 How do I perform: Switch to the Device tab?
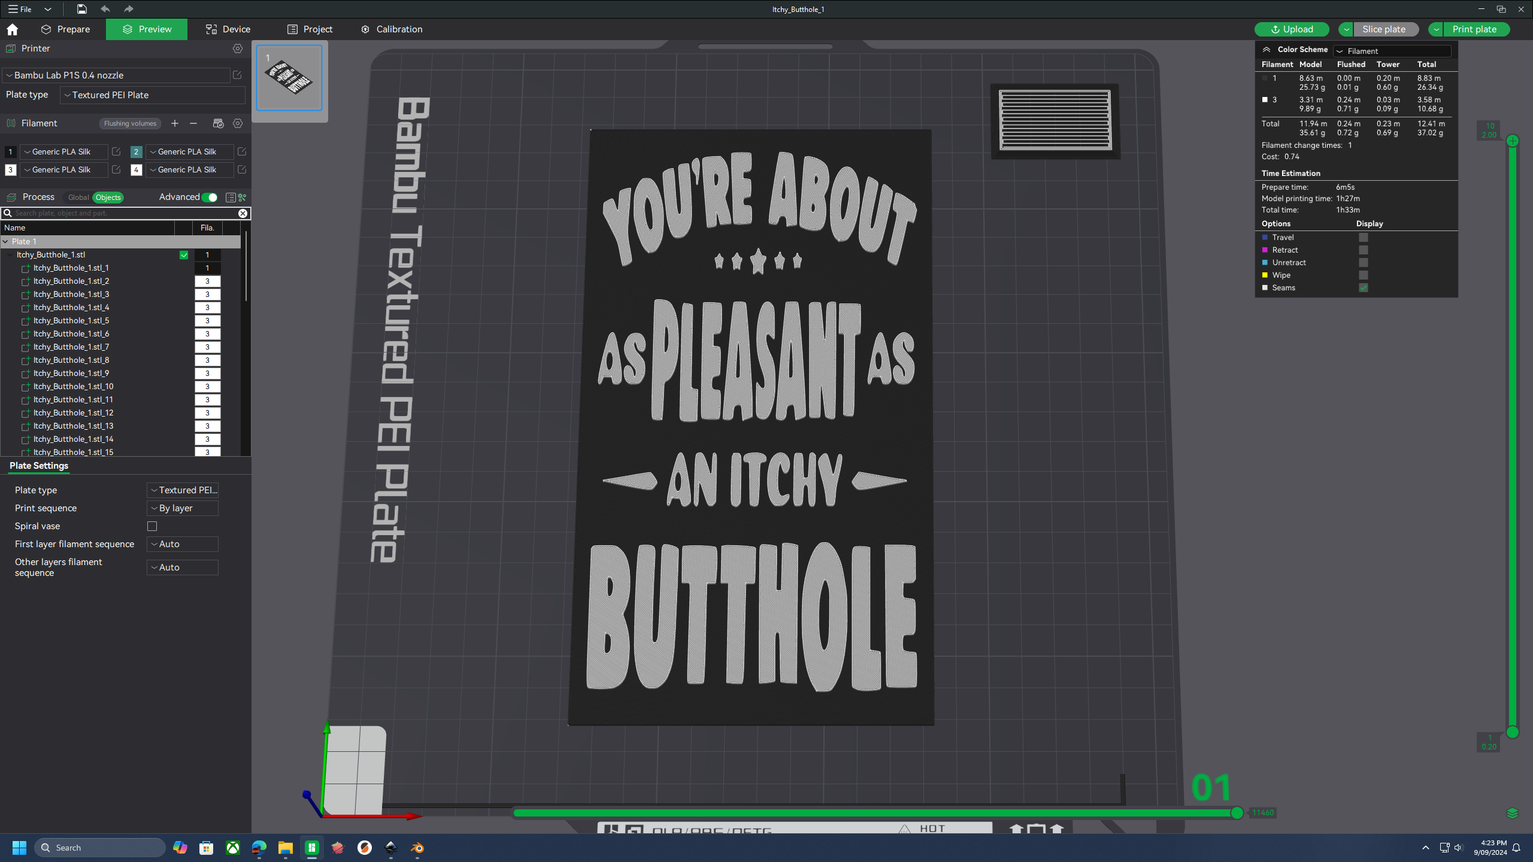(228, 29)
